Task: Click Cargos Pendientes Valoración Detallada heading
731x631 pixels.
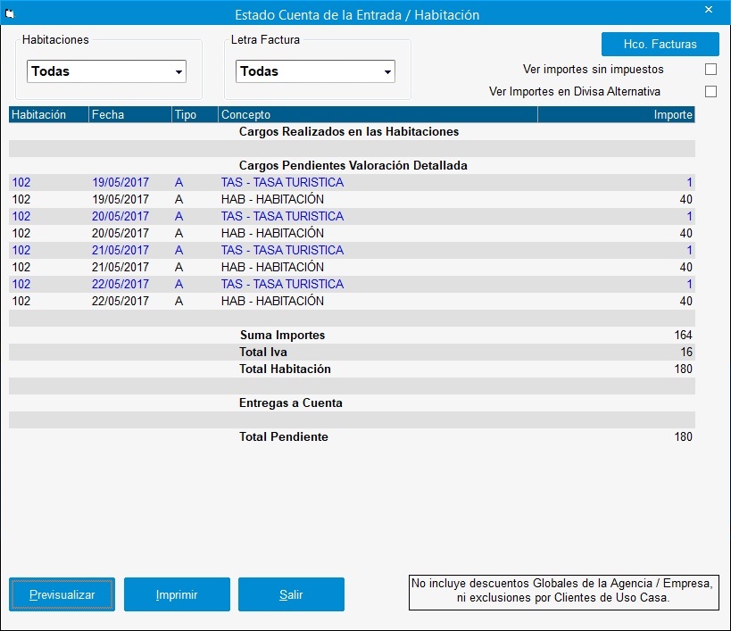Action: (x=353, y=165)
